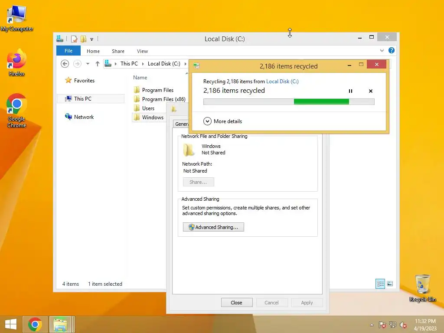This screenshot has height=333, width=444.
Task: Open the Recycle Bin on desktop
Action: [x=422, y=288]
